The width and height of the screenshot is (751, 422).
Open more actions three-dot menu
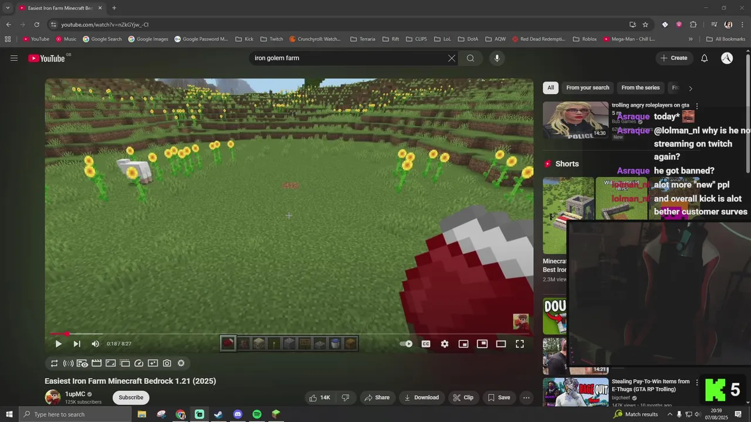click(526, 397)
